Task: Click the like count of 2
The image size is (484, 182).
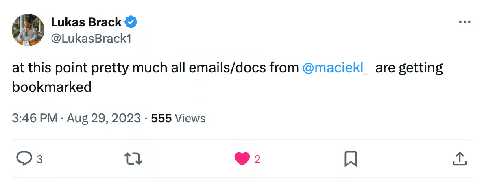Action: (257, 159)
